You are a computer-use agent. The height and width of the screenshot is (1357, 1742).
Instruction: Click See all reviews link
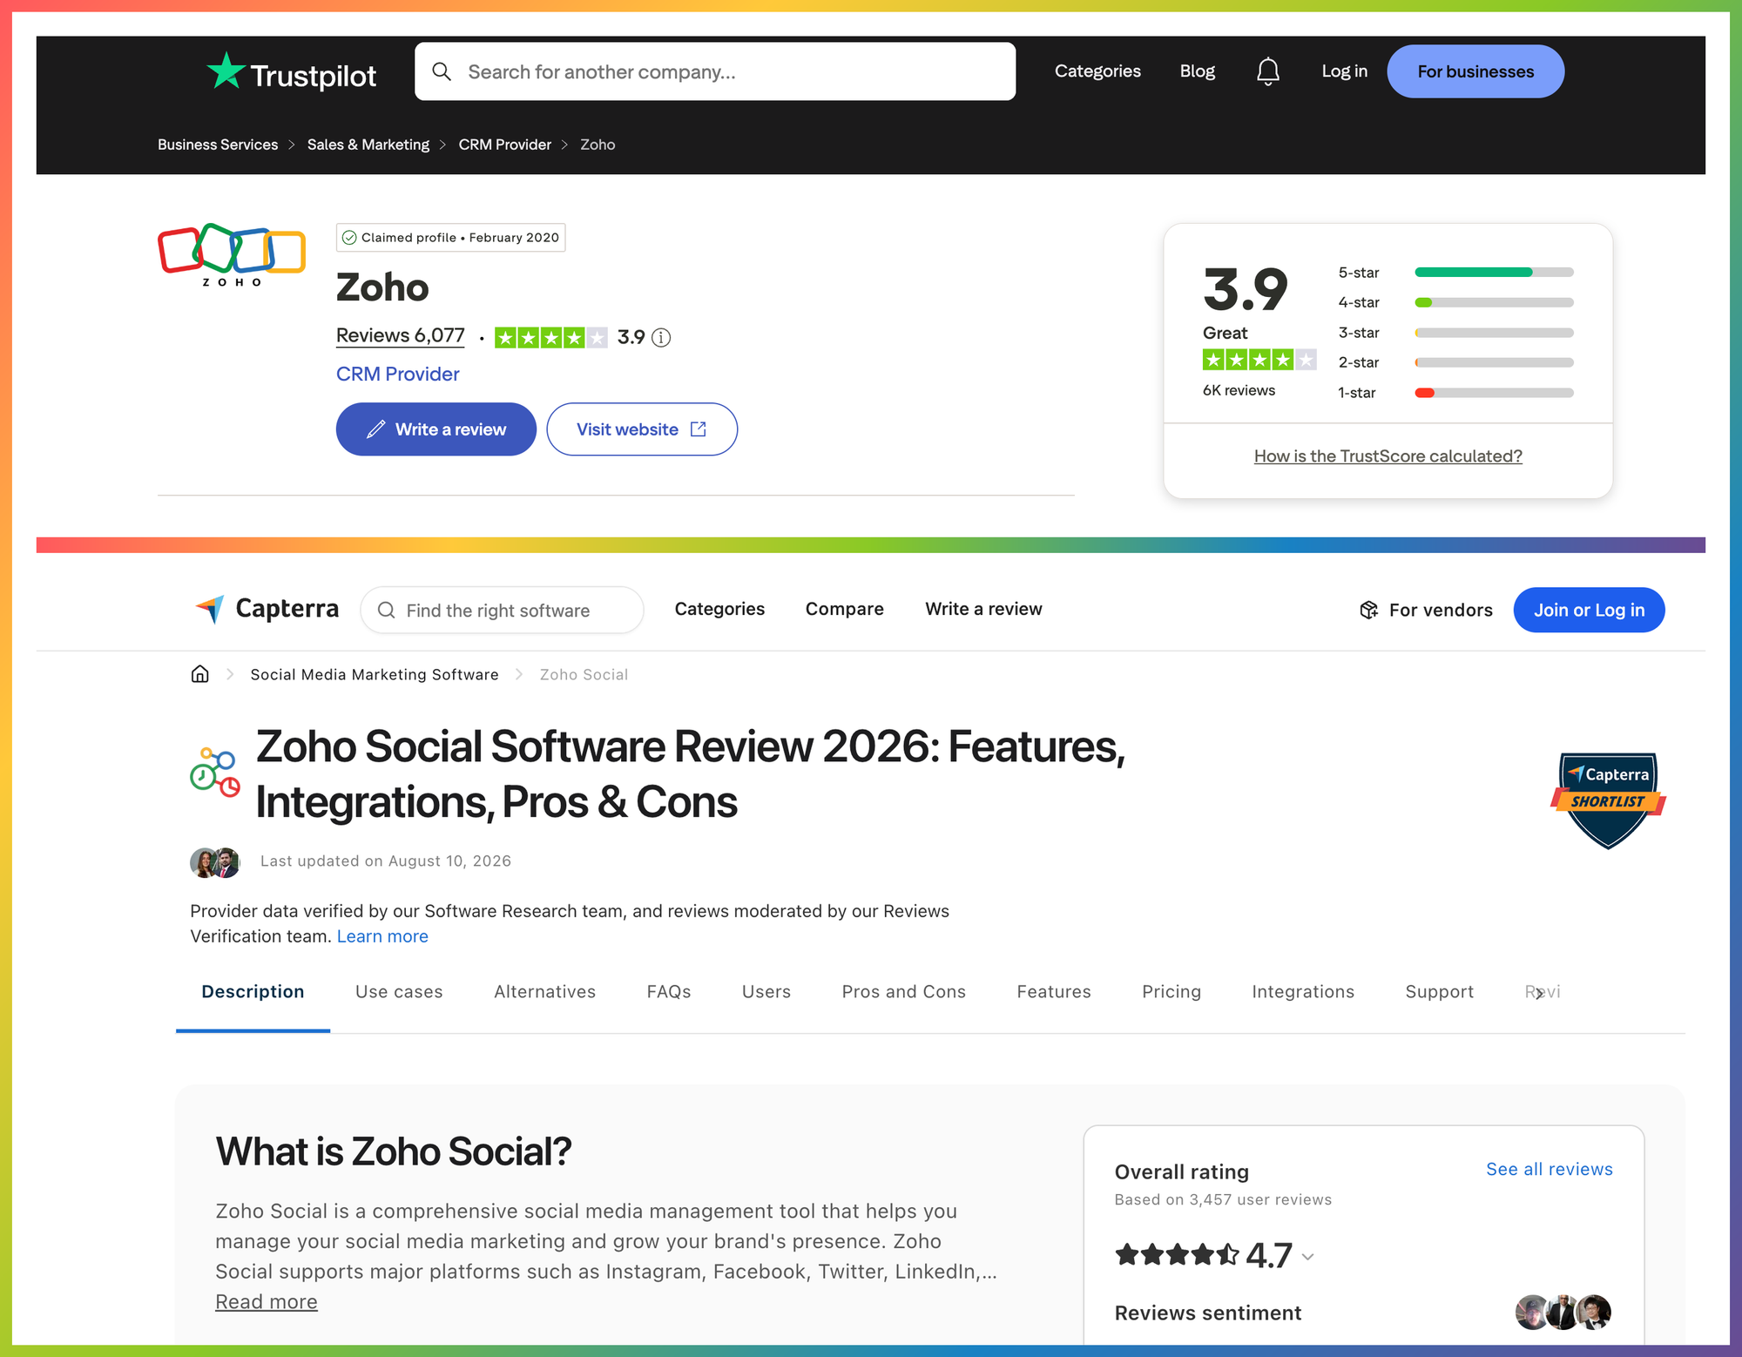tap(1550, 1170)
